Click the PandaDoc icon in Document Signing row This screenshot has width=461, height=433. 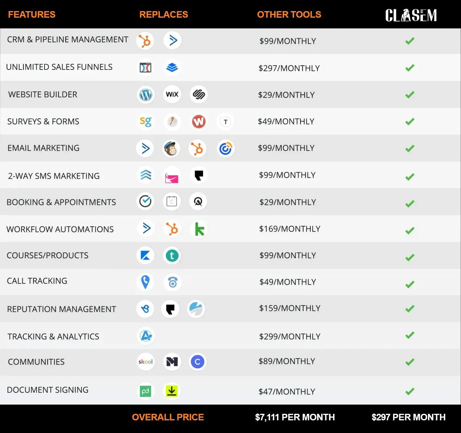pyautogui.click(x=145, y=392)
